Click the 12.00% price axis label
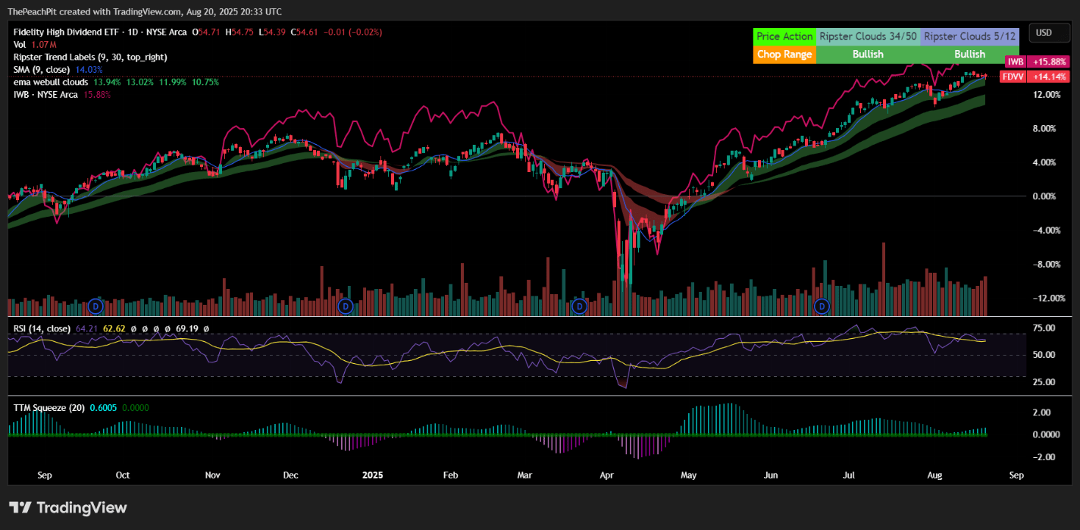The width and height of the screenshot is (1080, 530). point(1045,94)
